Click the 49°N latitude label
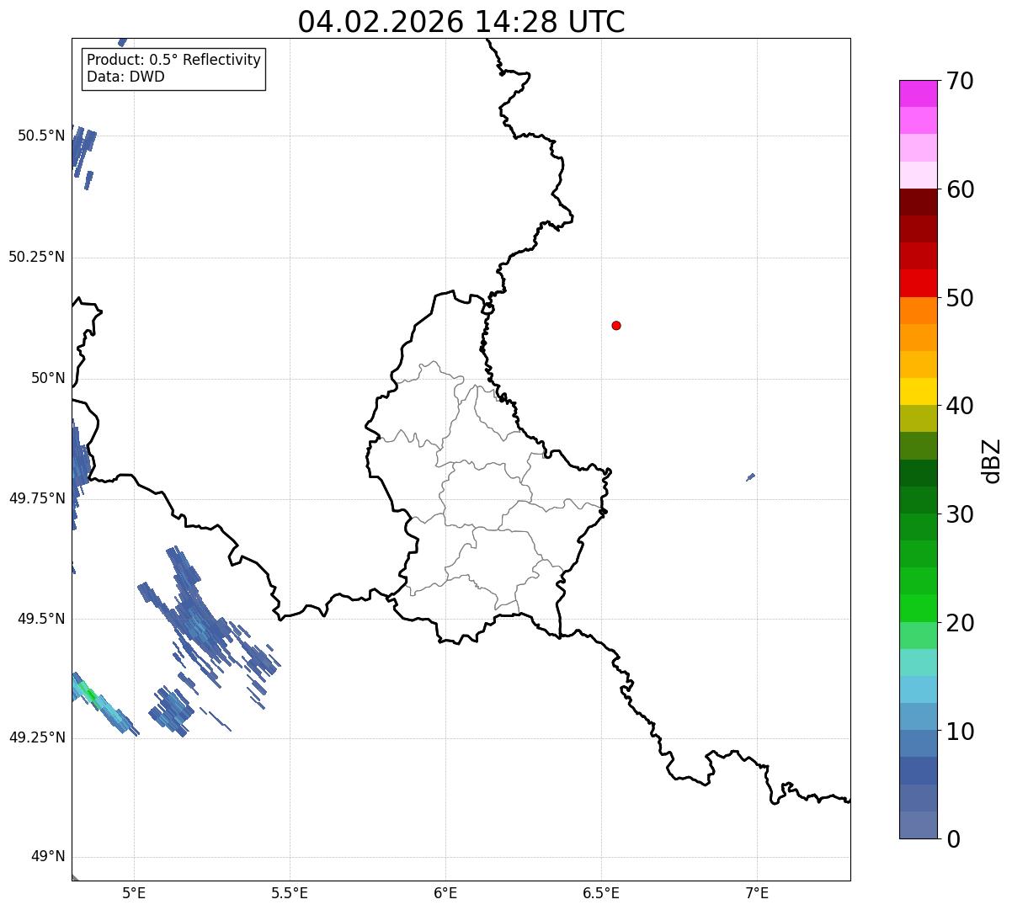The width and height of the screenshot is (1012, 910). (48, 857)
